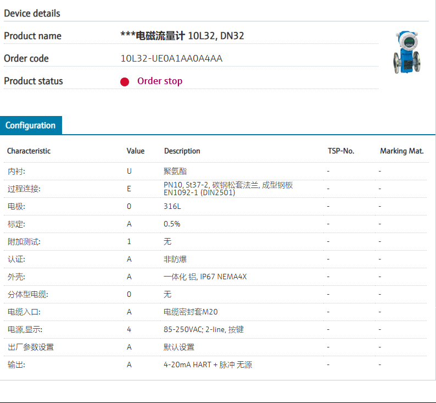Image resolution: width=436 pixels, height=403 pixels.
Task: Select the 标定 characteristic label
Action: coord(16,224)
